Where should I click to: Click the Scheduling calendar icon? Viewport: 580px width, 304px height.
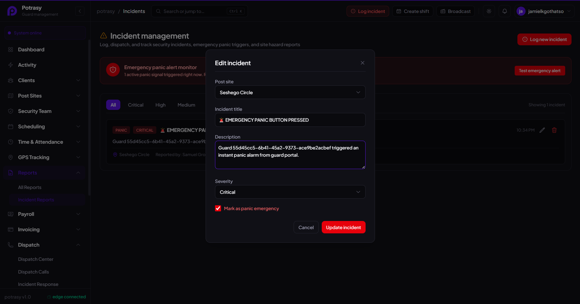click(11, 126)
